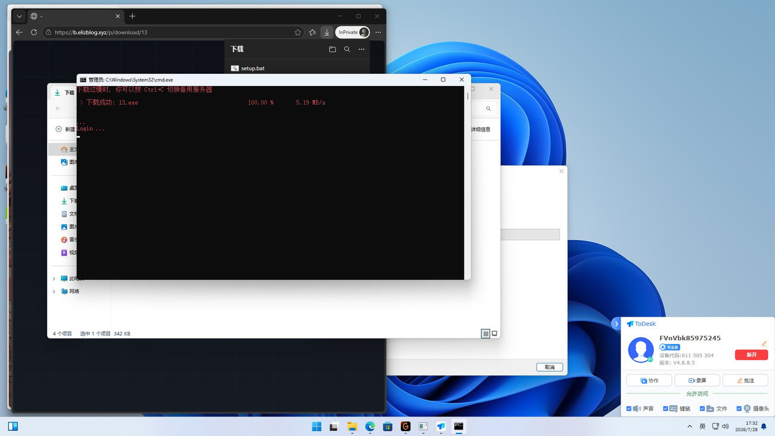This screenshot has width=775, height=436.
Task: Edit device name with pencil icon
Action: (764, 344)
